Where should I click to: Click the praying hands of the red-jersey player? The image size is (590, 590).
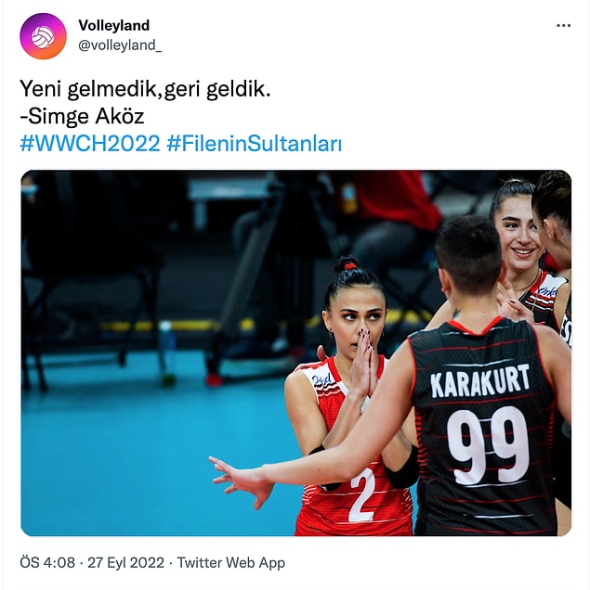coord(363,363)
